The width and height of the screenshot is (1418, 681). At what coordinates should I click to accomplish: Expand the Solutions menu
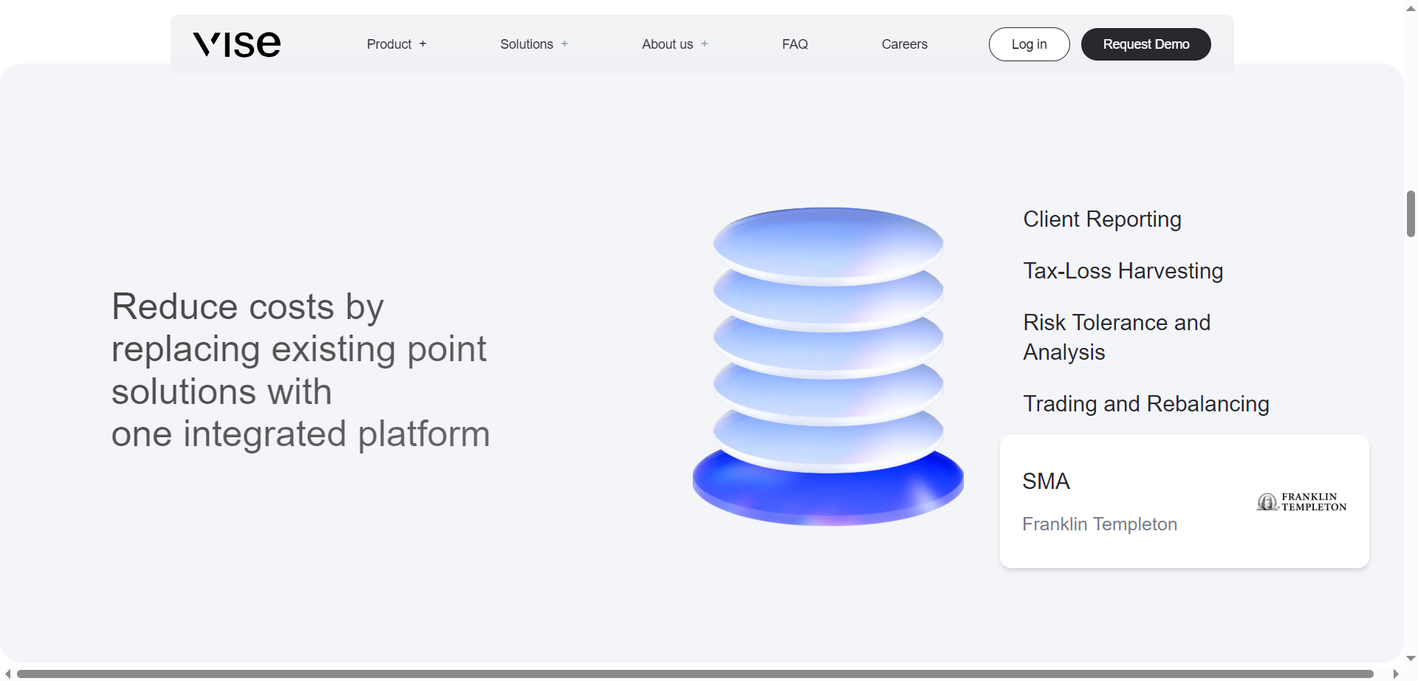(x=526, y=44)
